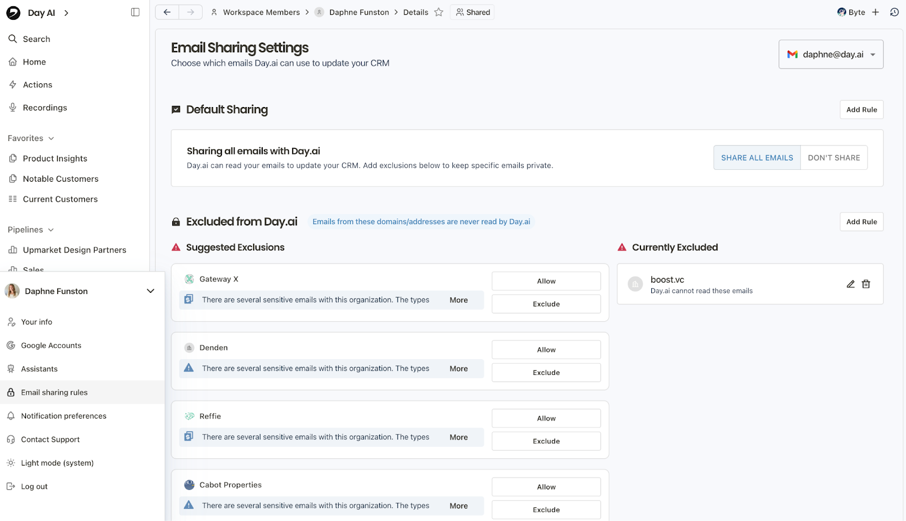Allow emails from Denden
This screenshot has height=521, width=906.
click(x=546, y=349)
